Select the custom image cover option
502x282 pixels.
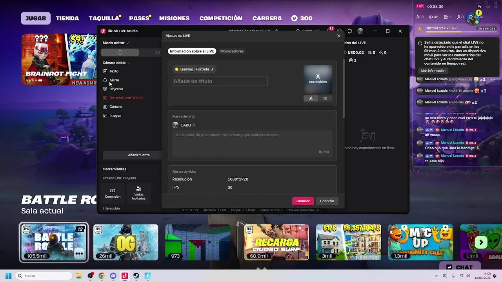[325, 98]
